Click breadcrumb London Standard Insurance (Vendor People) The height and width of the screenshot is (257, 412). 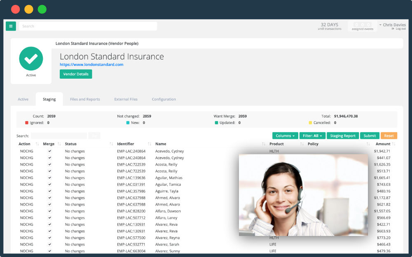pyautogui.click(x=97, y=44)
